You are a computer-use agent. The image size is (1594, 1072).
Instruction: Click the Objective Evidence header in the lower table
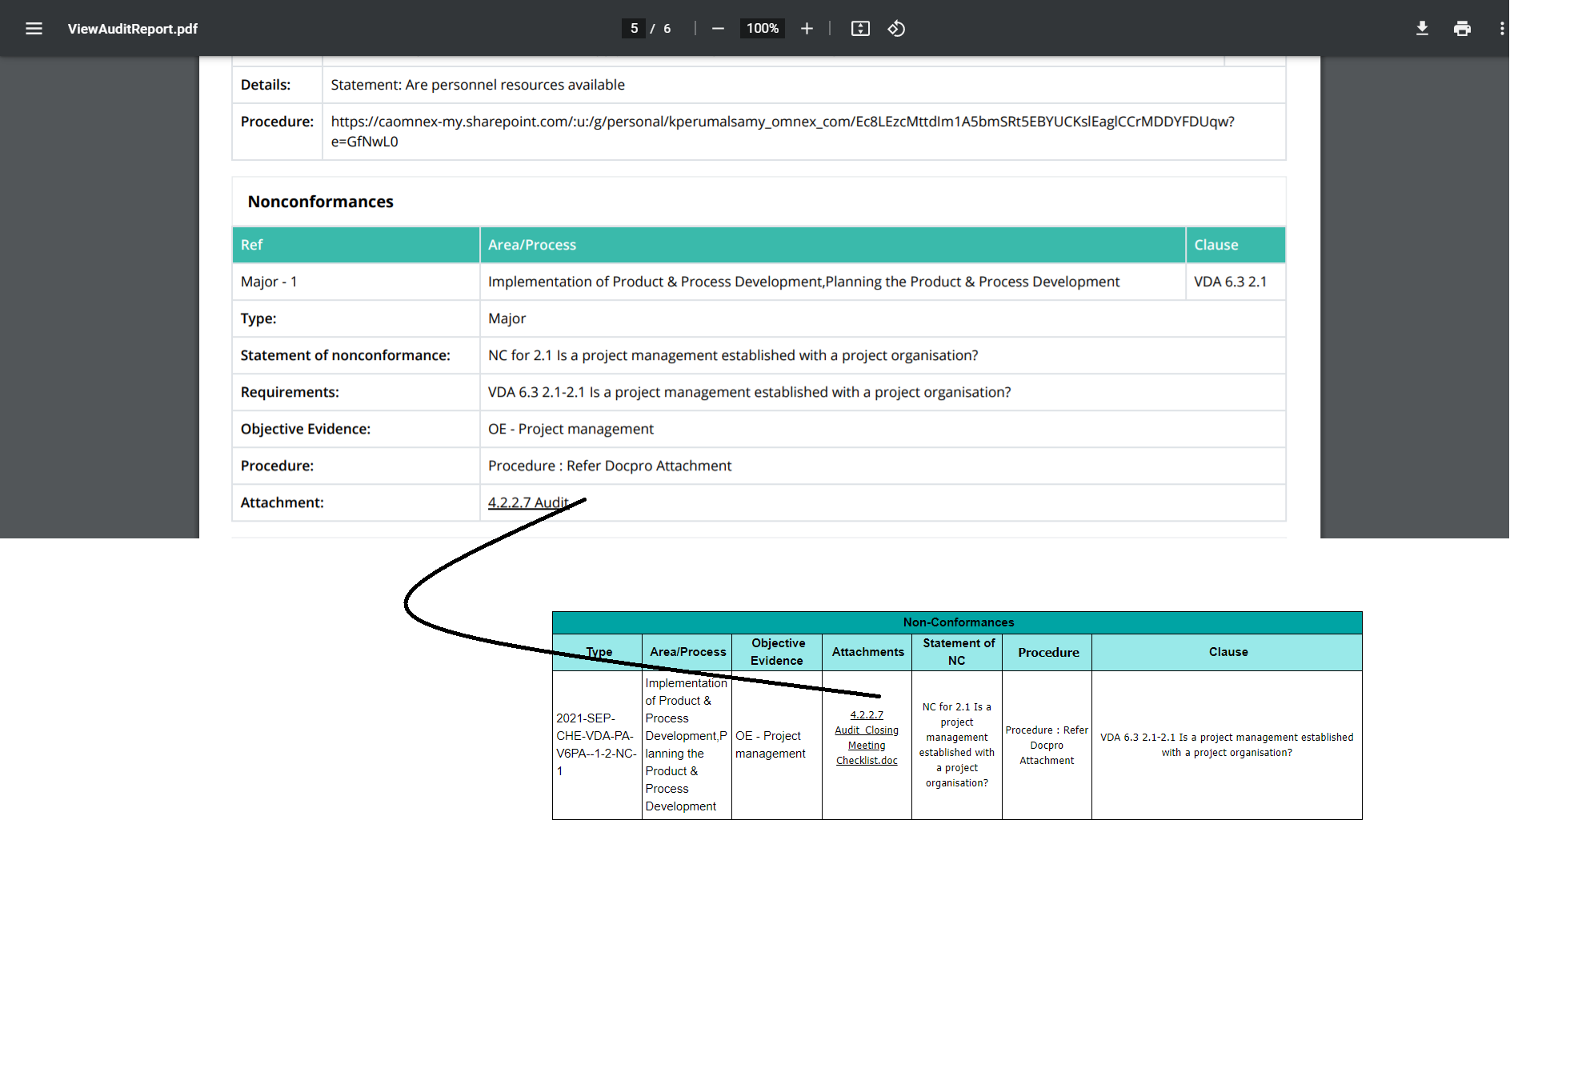pyautogui.click(x=777, y=652)
